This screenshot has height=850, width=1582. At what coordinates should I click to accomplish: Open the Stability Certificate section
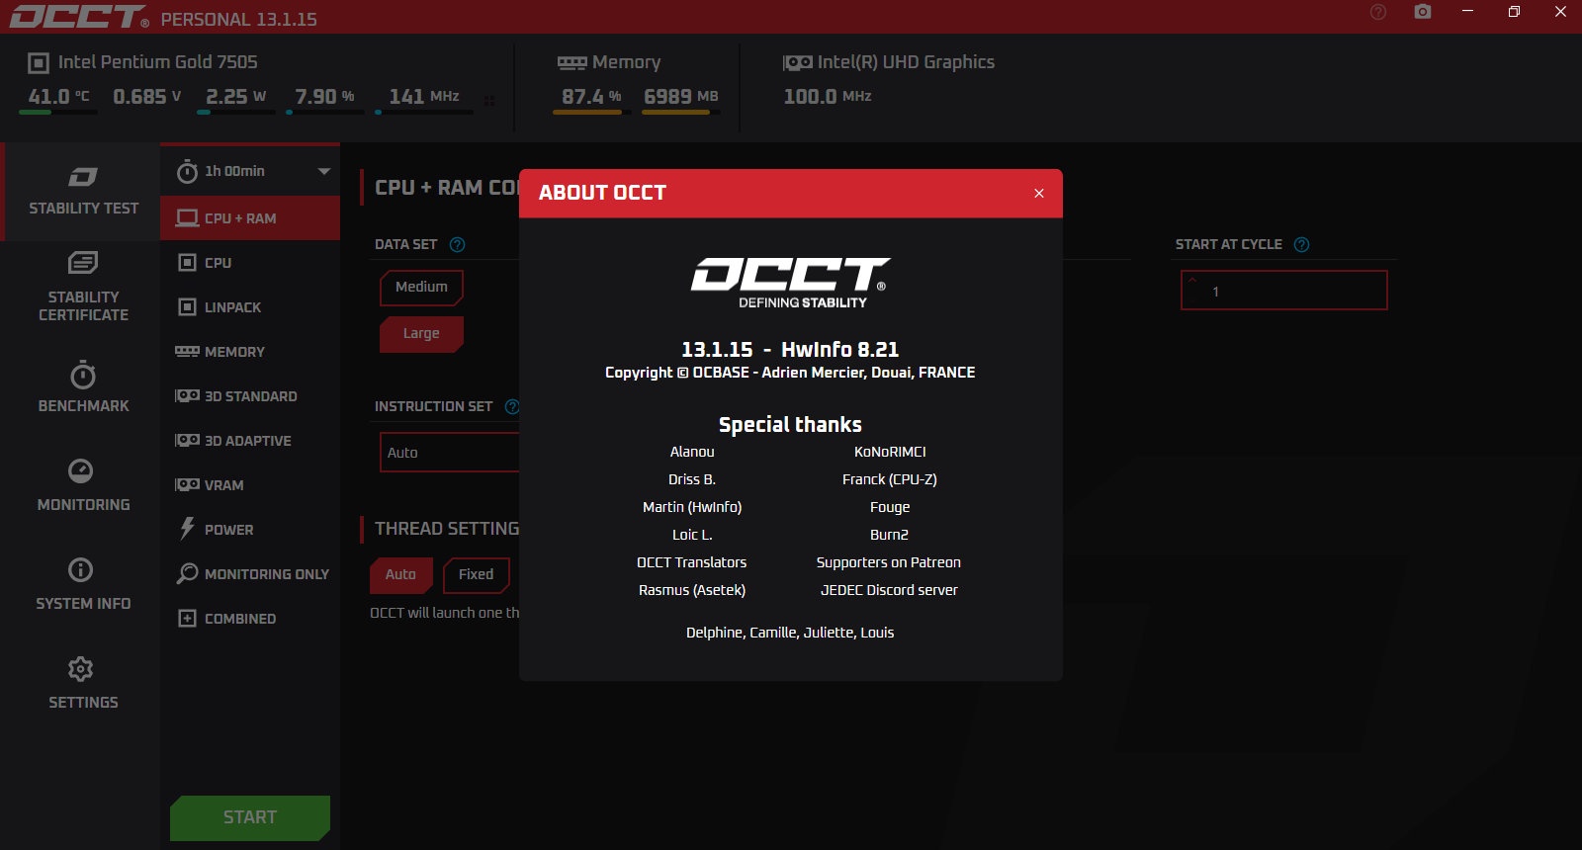point(83,288)
